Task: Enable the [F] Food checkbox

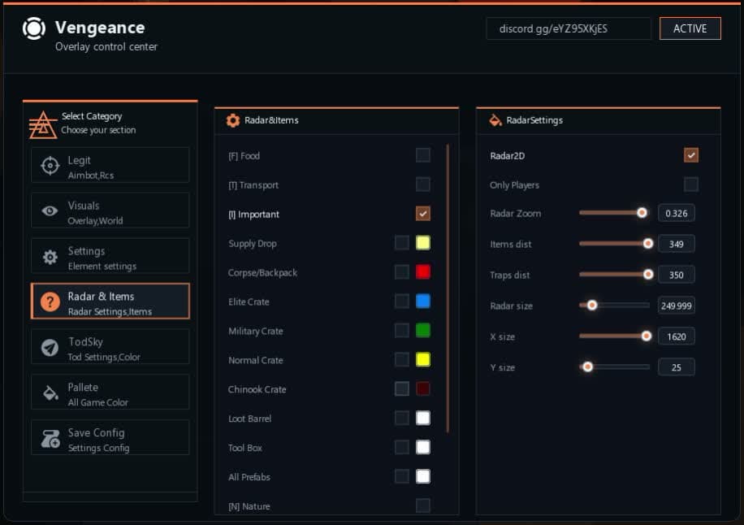Action: pos(422,155)
